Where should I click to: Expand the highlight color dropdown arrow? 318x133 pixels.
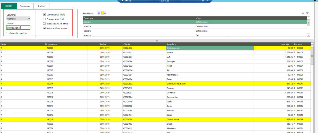point(105,14)
